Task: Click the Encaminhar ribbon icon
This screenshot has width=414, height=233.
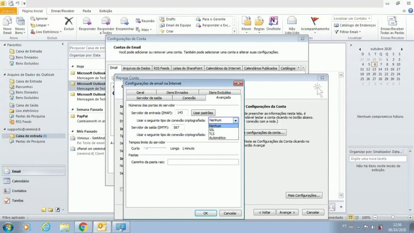Action: coord(125,24)
